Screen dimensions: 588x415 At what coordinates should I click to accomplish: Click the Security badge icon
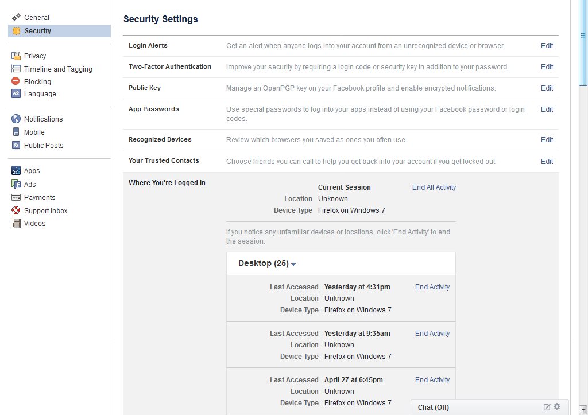coord(16,31)
